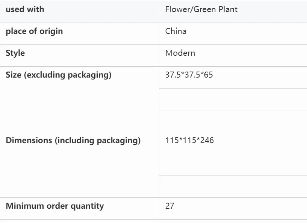Click the "place of origin" label
Viewport: 307px width, 223px height.
click(34, 31)
